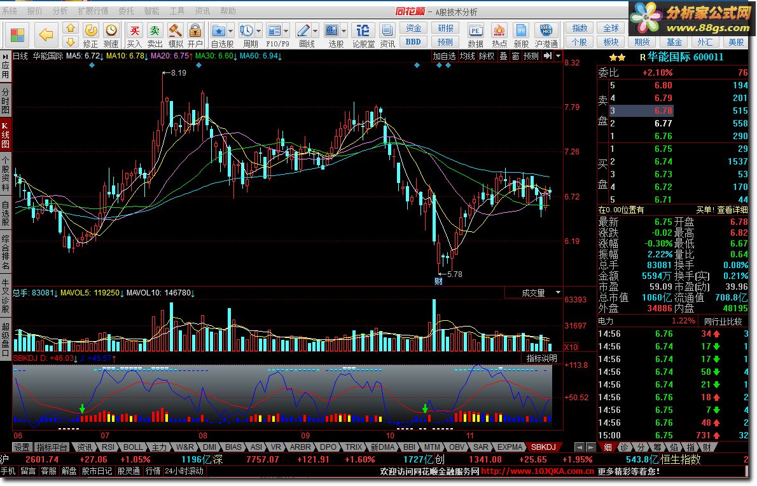Select the 画线 pencil drawing tool
The height and width of the screenshot is (486, 757).
[303, 31]
